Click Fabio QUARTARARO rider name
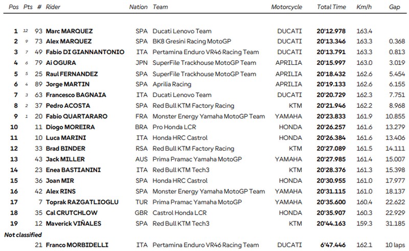The width and height of the screenshot is (409, 251). click(x=76, y=116)
